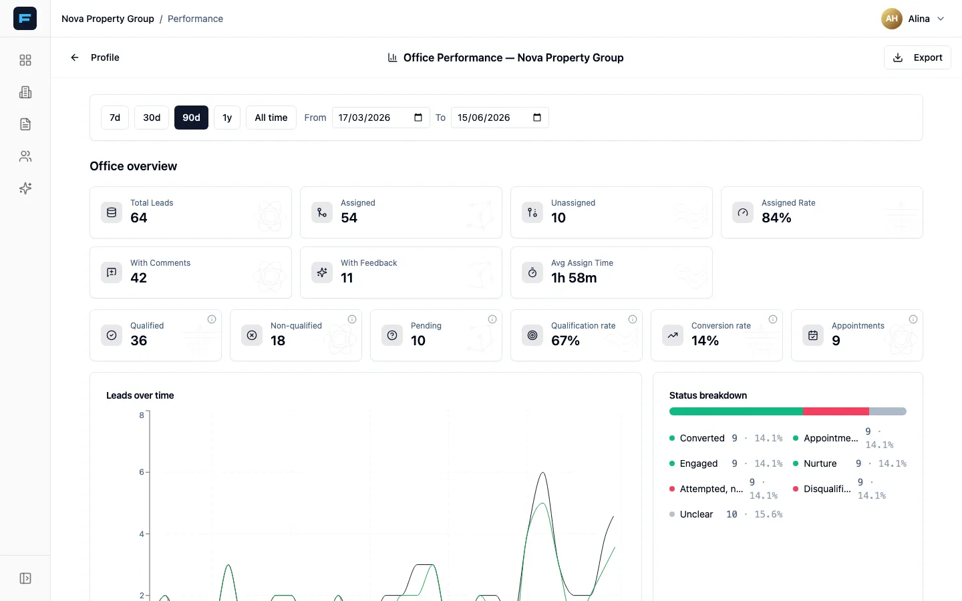Screen dimensions: 962x601
Task: Click the info icon on Conversion rate card
Action: click(x=773, y=319)
